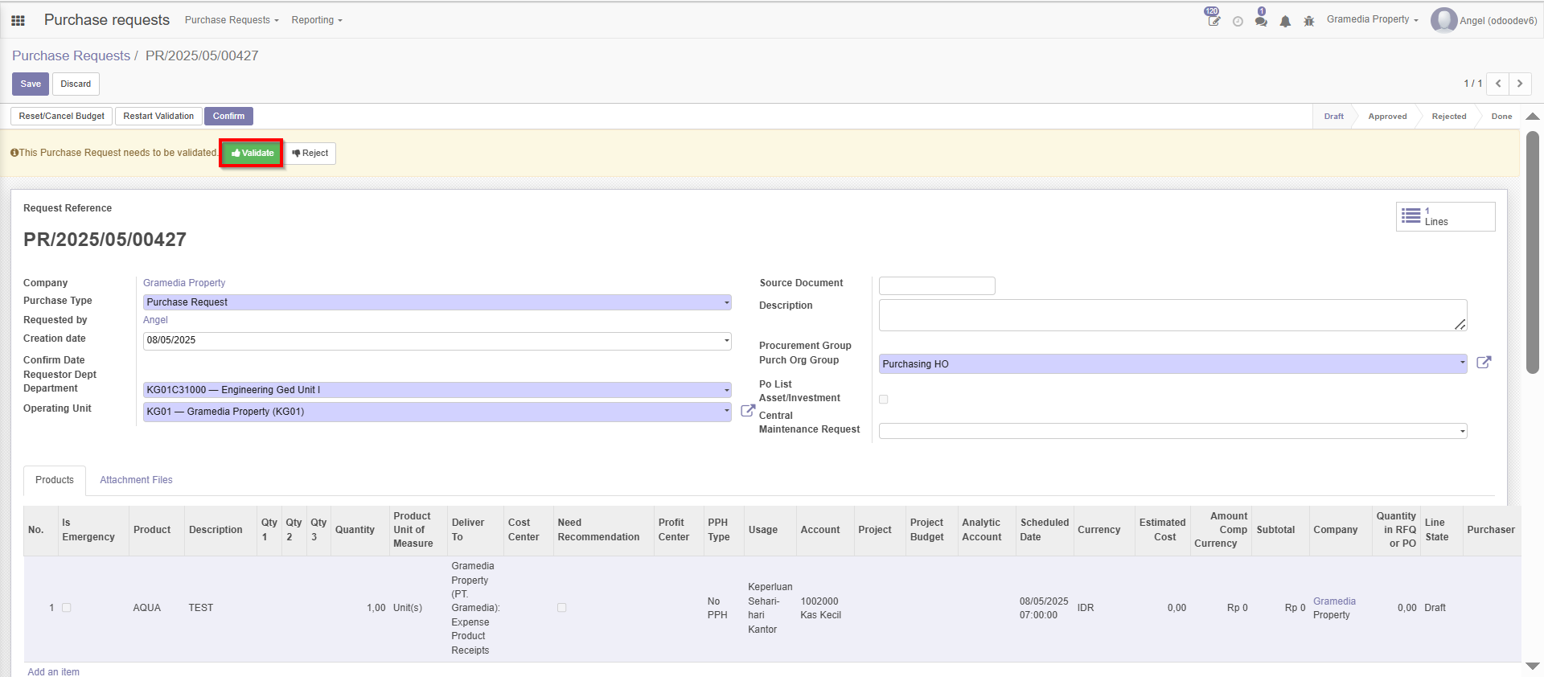The width and height of the screenshot is (1544, 677).
Task: Go to previous record arrow
Action: [x=1498, y=84]
